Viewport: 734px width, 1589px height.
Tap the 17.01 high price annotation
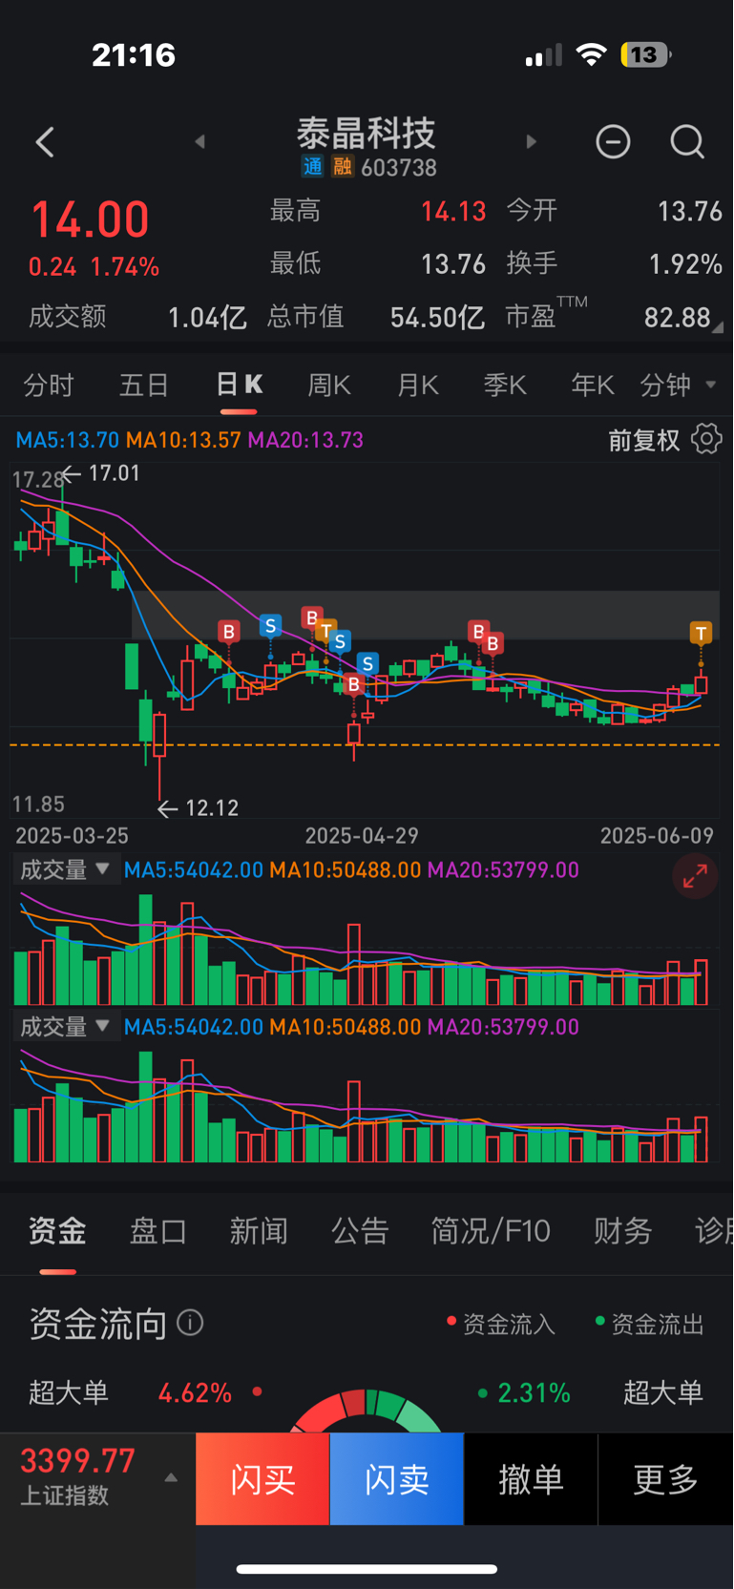114,473
